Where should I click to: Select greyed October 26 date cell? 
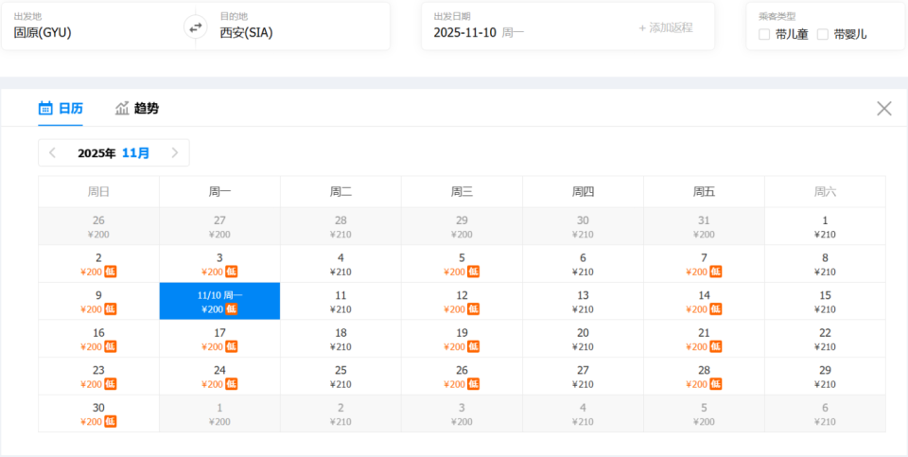[x=99, y=226]
